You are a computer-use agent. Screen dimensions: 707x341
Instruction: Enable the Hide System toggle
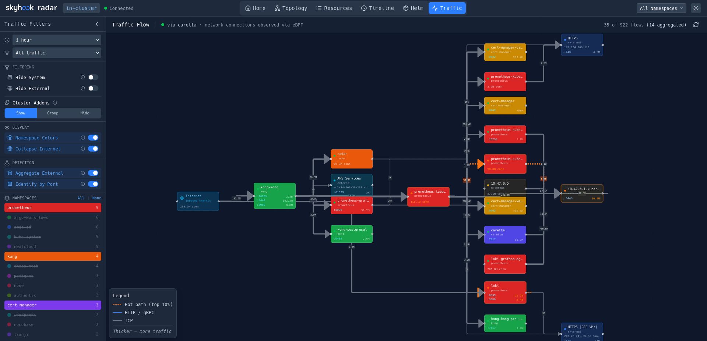[93, 77]
